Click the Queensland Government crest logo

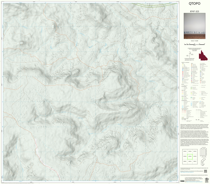click(206, 180)
